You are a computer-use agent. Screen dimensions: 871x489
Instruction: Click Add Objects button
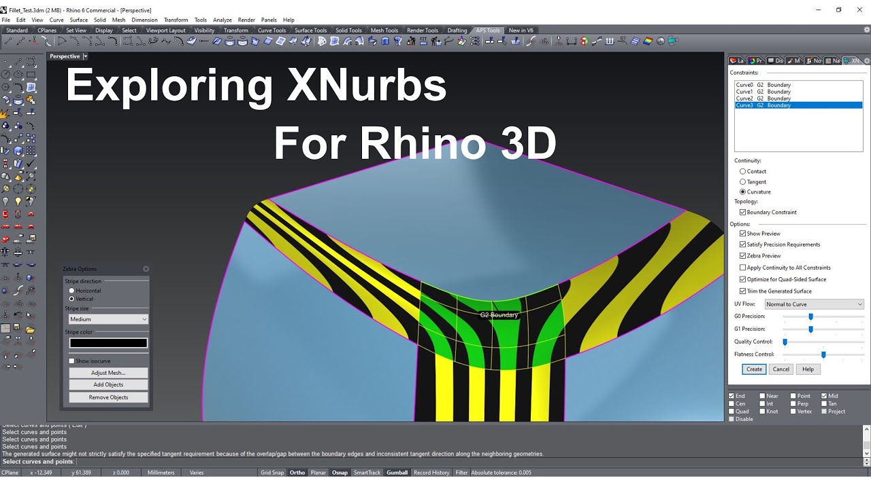point(108,385)
